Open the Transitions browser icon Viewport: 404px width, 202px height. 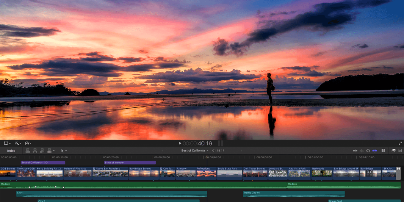click(400, 151)
